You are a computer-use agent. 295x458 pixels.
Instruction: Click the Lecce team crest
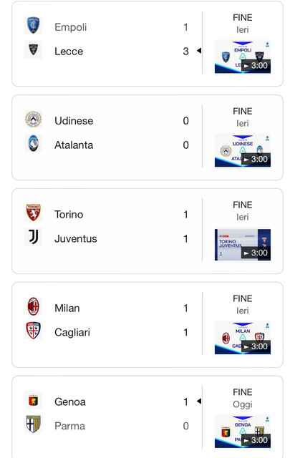[34, 49]
